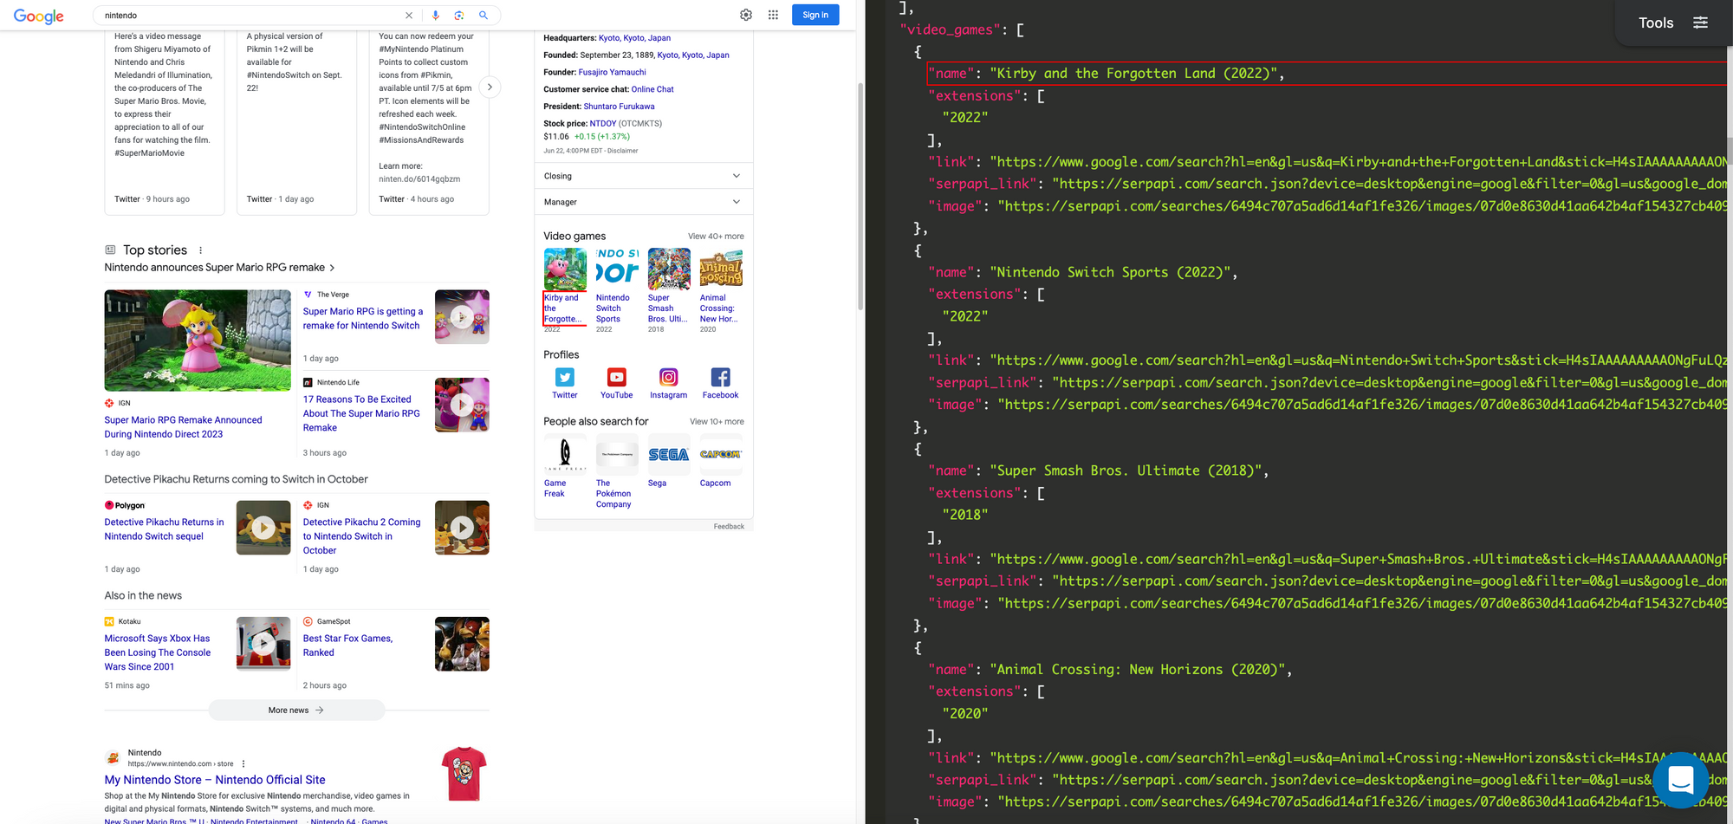Open the Tools panel in JSON viewer
This screenshot has height=824, width=1733.
[1672, 23]
